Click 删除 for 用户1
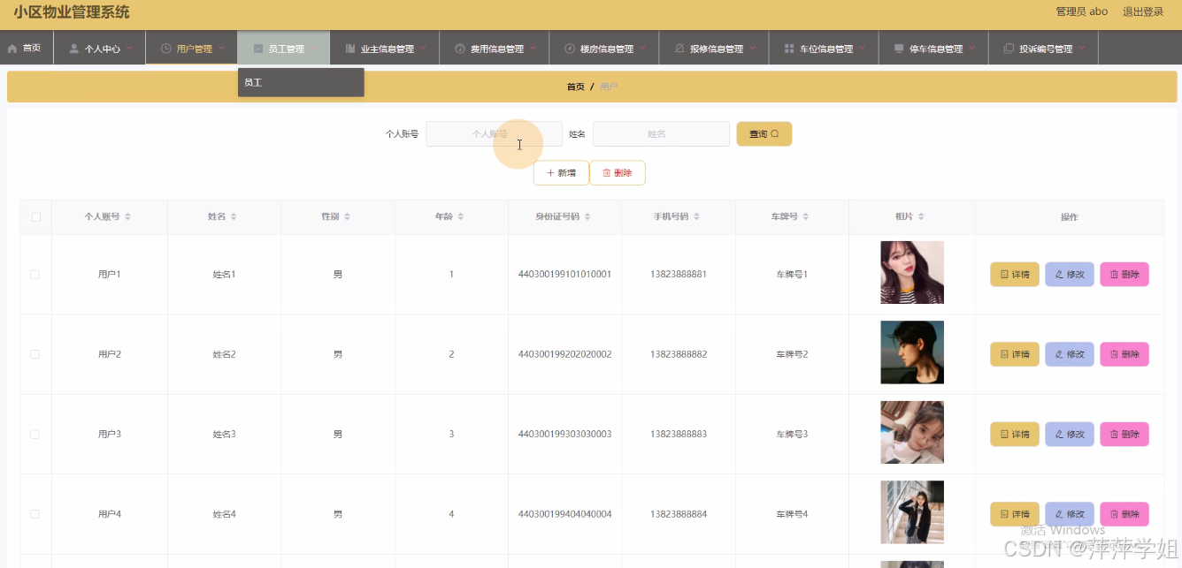 point(1124,275)
